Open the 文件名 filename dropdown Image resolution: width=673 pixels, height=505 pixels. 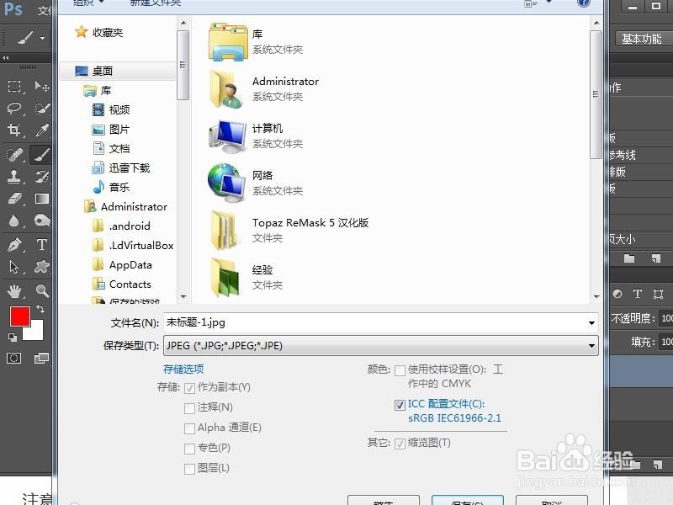pos(591,322)
